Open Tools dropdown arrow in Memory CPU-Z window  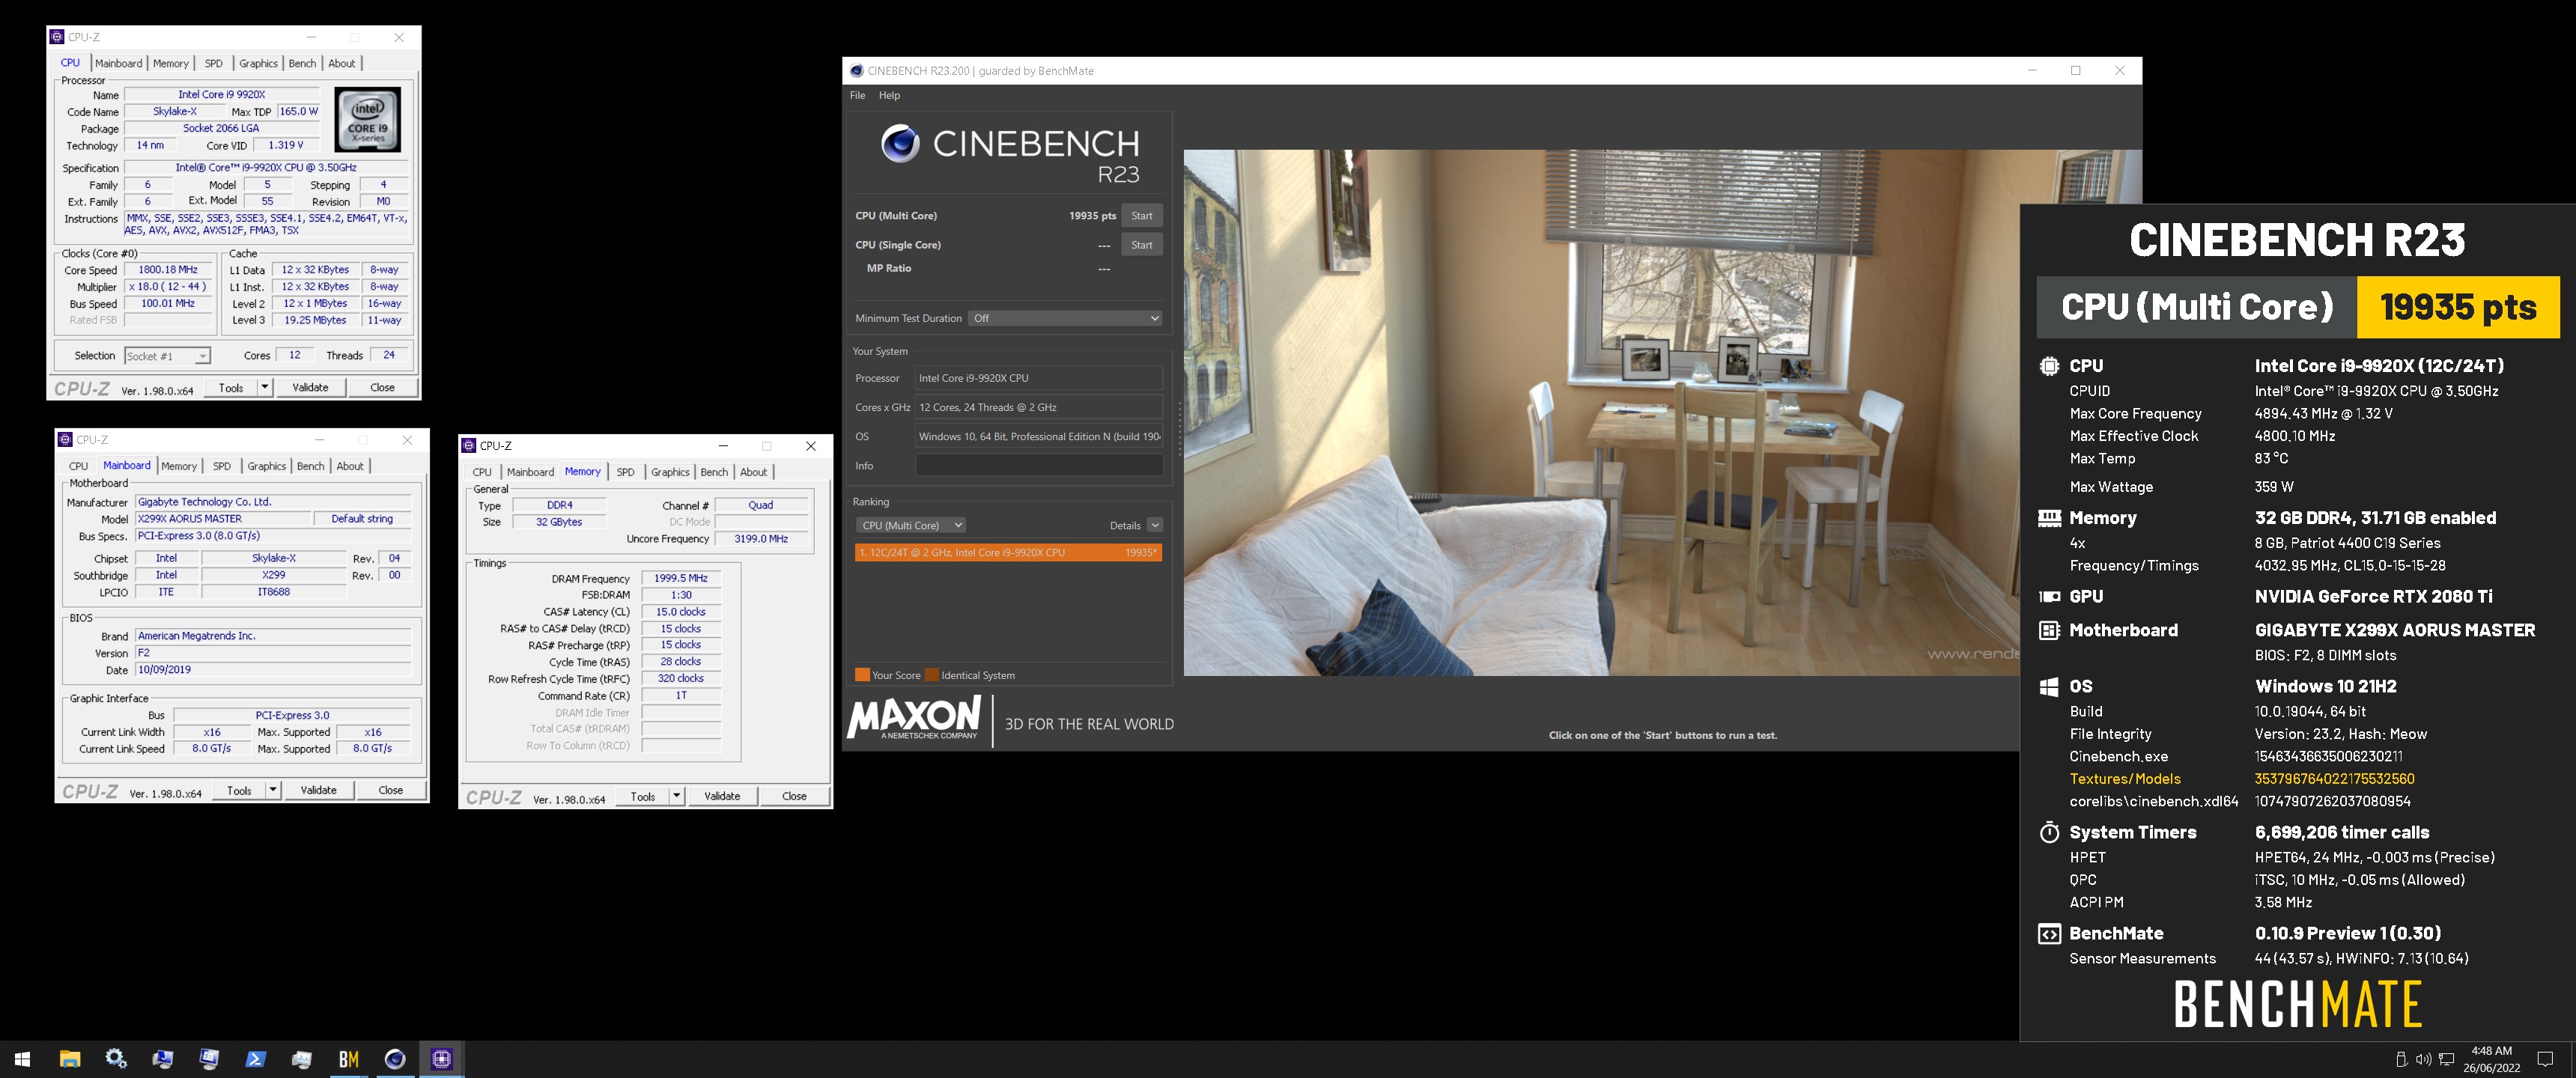[x=677, y=797]
